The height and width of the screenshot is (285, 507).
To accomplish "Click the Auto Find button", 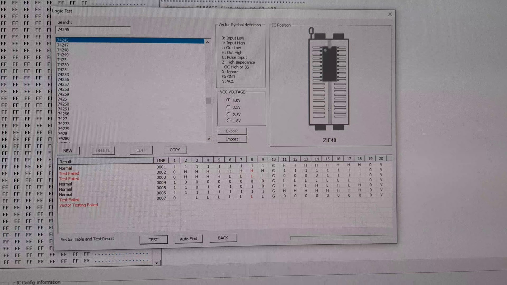I will coord(189,239).
